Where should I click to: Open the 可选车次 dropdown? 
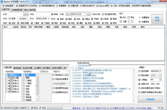coord(68,71)
